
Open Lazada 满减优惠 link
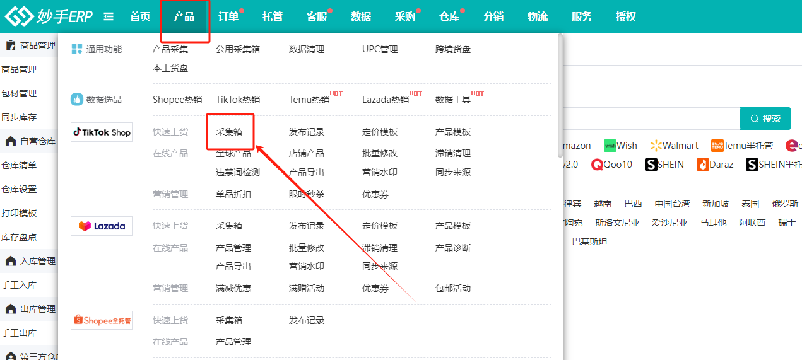point(233,288)
